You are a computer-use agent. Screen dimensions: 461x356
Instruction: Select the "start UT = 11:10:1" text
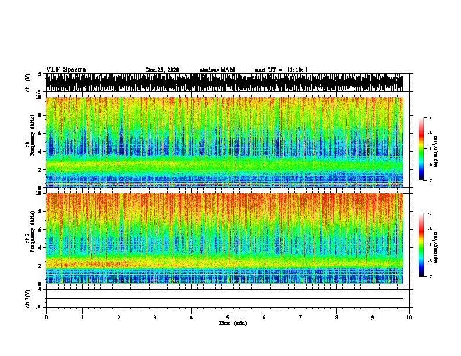[281, 70]
